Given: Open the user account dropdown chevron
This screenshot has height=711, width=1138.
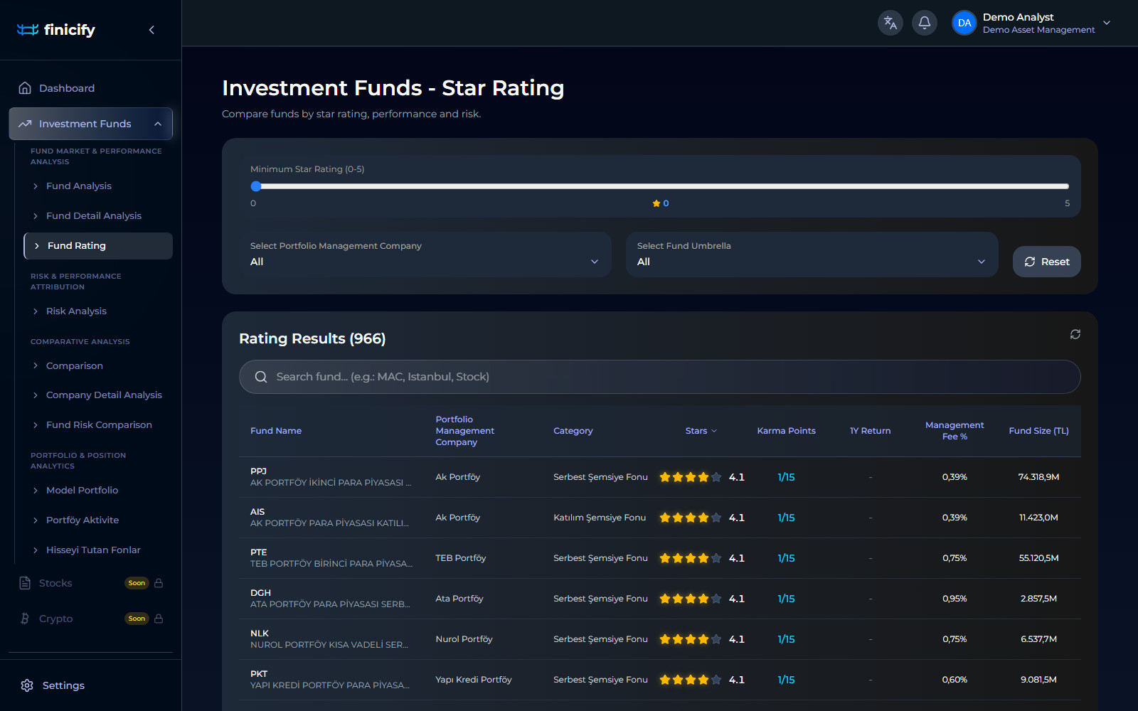Looking at the screenshot, I should click(x=1107, y=23).
